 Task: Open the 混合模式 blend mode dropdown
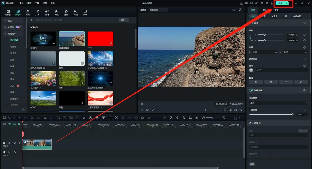point(278,103)
